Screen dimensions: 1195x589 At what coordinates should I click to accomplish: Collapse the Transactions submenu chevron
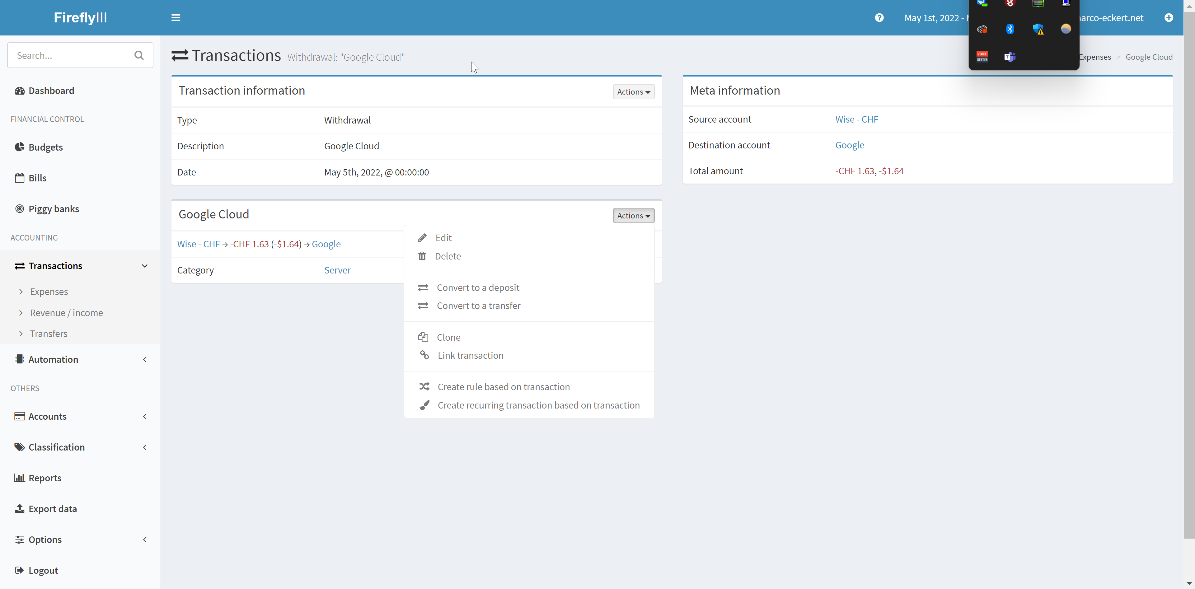(144, 266)
